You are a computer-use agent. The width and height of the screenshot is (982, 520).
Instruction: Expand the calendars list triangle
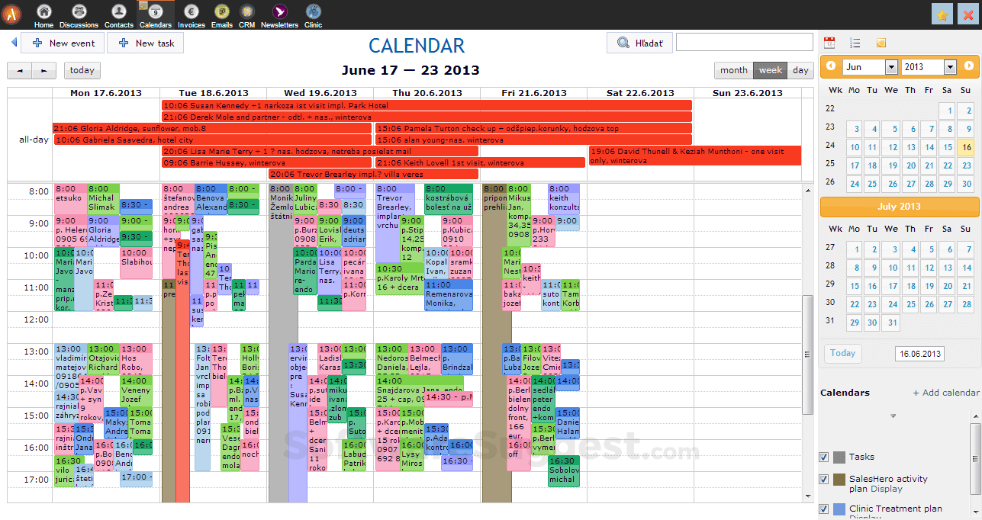[893, 416]
